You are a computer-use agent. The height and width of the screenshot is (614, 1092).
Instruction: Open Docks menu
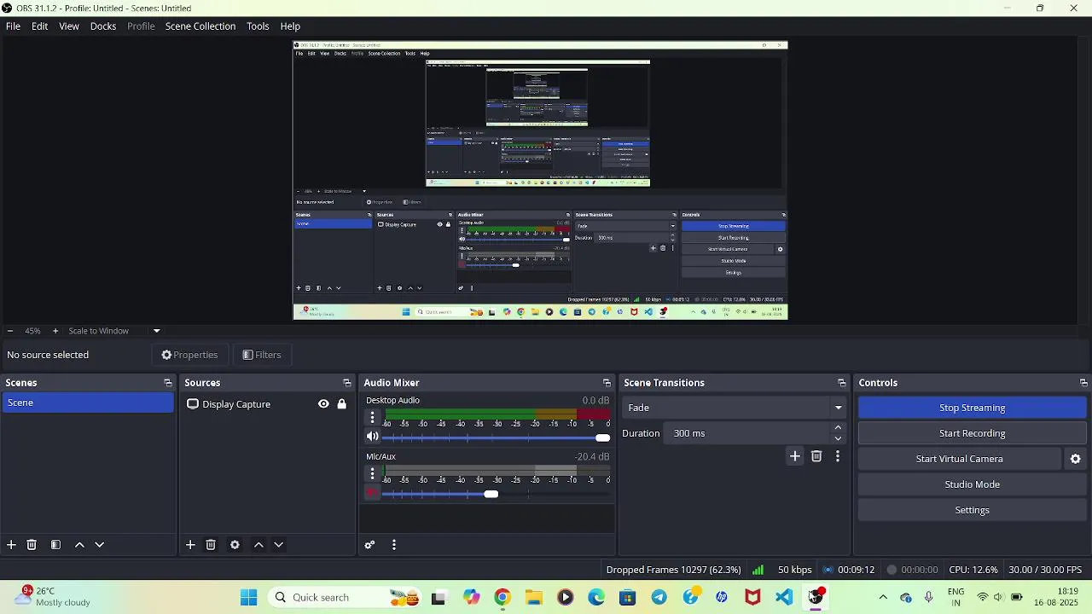tap(103, 26)
